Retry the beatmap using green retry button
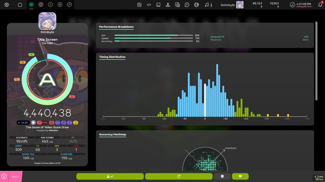The image size is (325, 182). (179, 176)
